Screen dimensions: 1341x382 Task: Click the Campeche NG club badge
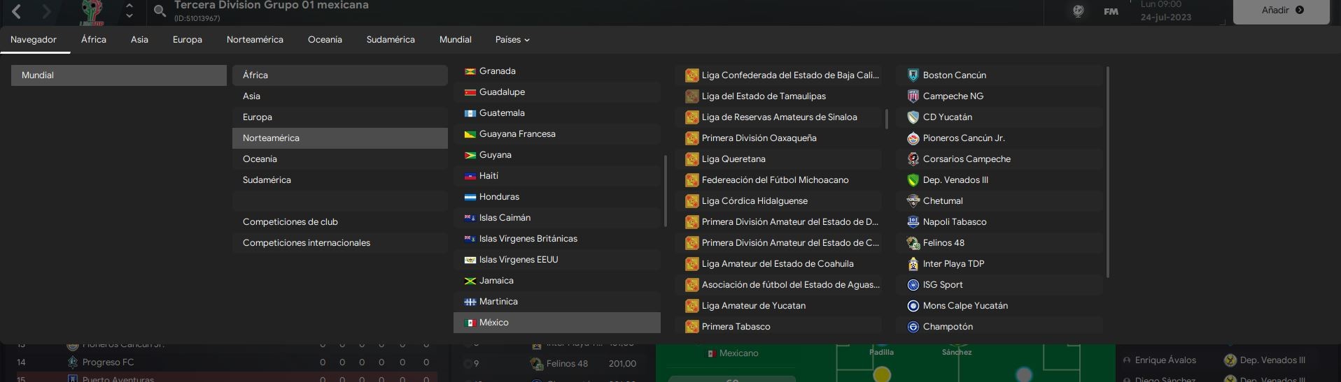tap(913, 96)
